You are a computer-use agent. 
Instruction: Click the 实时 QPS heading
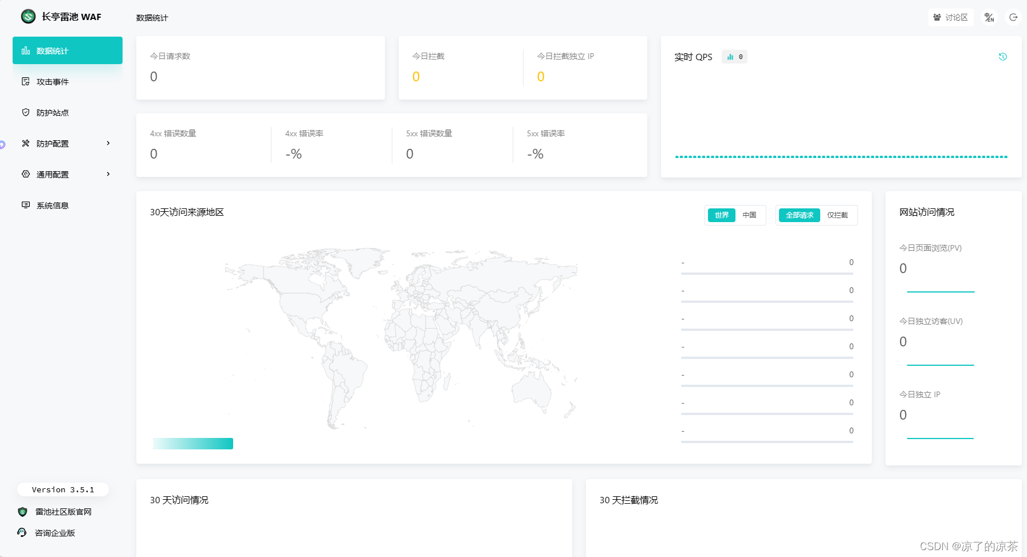click(694, 57)
